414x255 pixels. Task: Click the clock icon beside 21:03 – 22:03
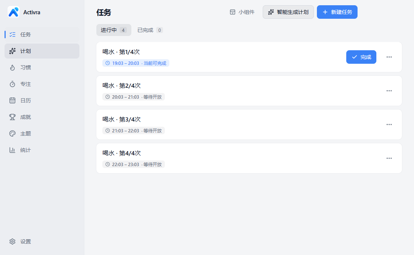108,130
